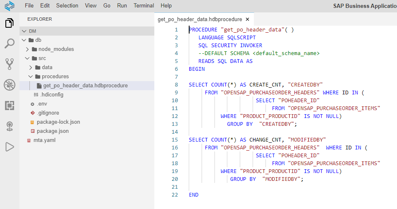Click the db folder icon
397x209 pixels.
tap(31, 40)
